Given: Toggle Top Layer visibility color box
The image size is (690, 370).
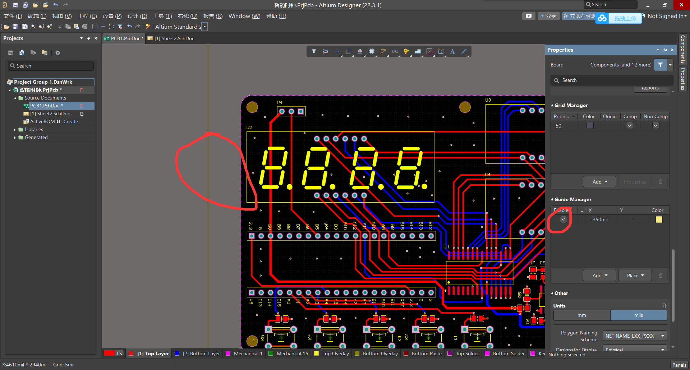Looking at the screenshot, I should click(131, 353).
